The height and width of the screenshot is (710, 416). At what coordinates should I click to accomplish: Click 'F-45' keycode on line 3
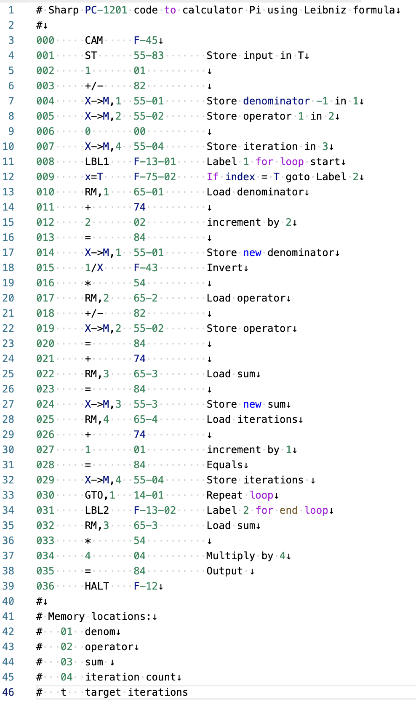(x=146, y=40)
